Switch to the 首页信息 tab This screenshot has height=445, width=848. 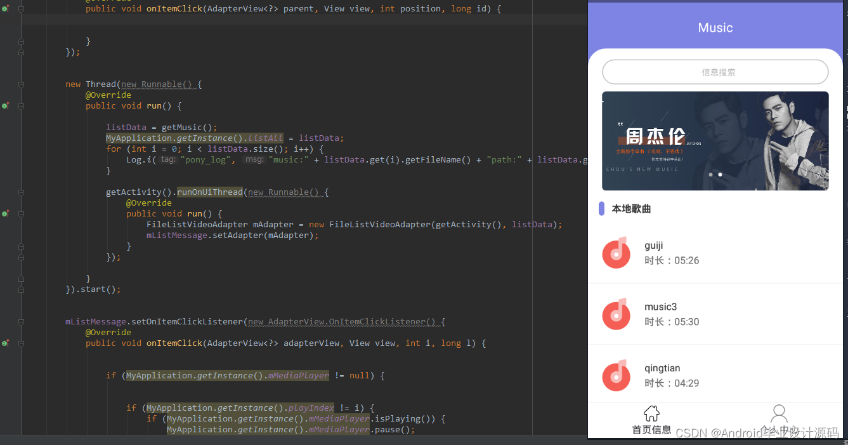tap(651, 419)
